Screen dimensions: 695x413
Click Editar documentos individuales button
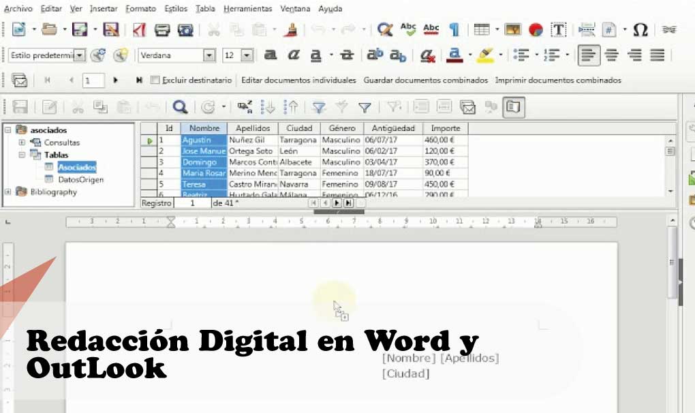click(x=298, y=80)
